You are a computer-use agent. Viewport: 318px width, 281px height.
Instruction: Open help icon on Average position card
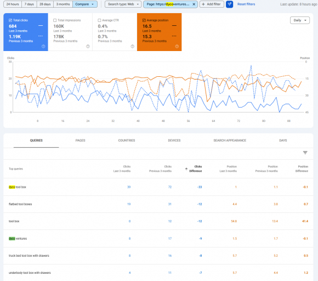click(x=177, y=46)
